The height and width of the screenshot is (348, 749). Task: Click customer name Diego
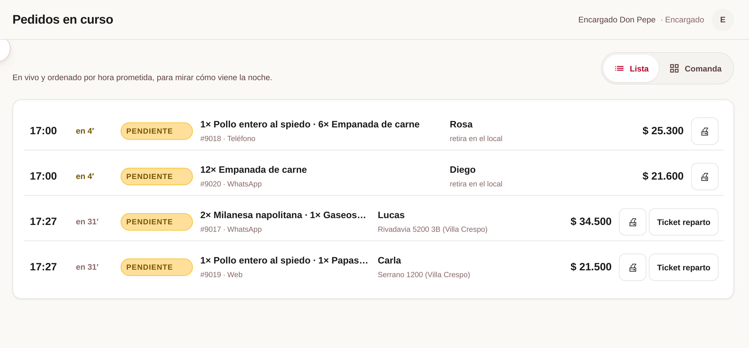[x=463, y=170]
